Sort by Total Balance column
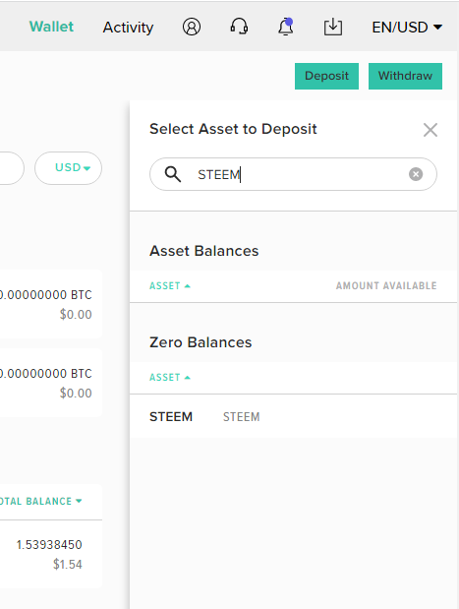 point(40,501)
